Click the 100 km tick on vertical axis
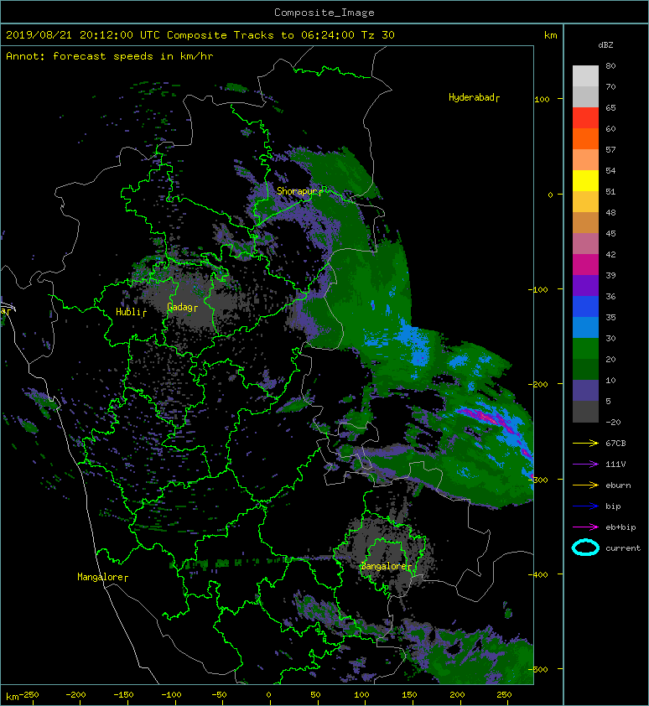649x706 pixels. point(543,99)
